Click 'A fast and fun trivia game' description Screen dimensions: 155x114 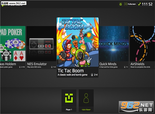tap(109, 67)
